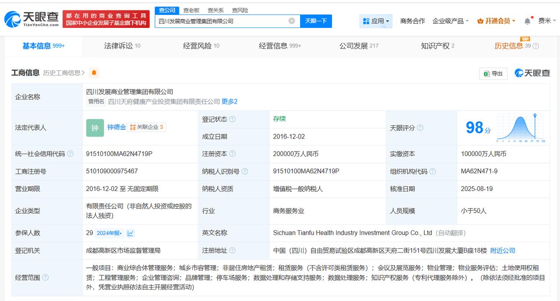Open legal representative 钟德金 link

[116, 127]
